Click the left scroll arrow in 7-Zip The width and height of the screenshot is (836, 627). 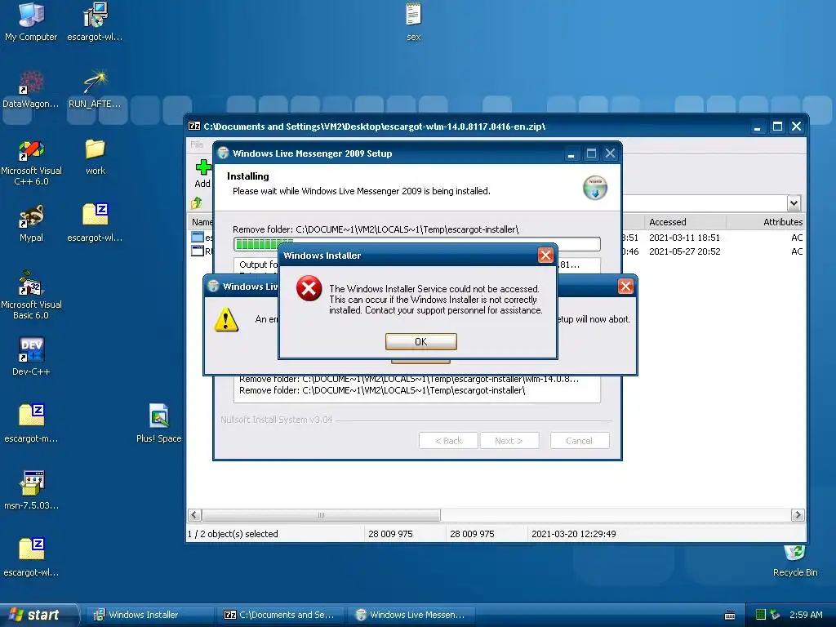(194, 515)
